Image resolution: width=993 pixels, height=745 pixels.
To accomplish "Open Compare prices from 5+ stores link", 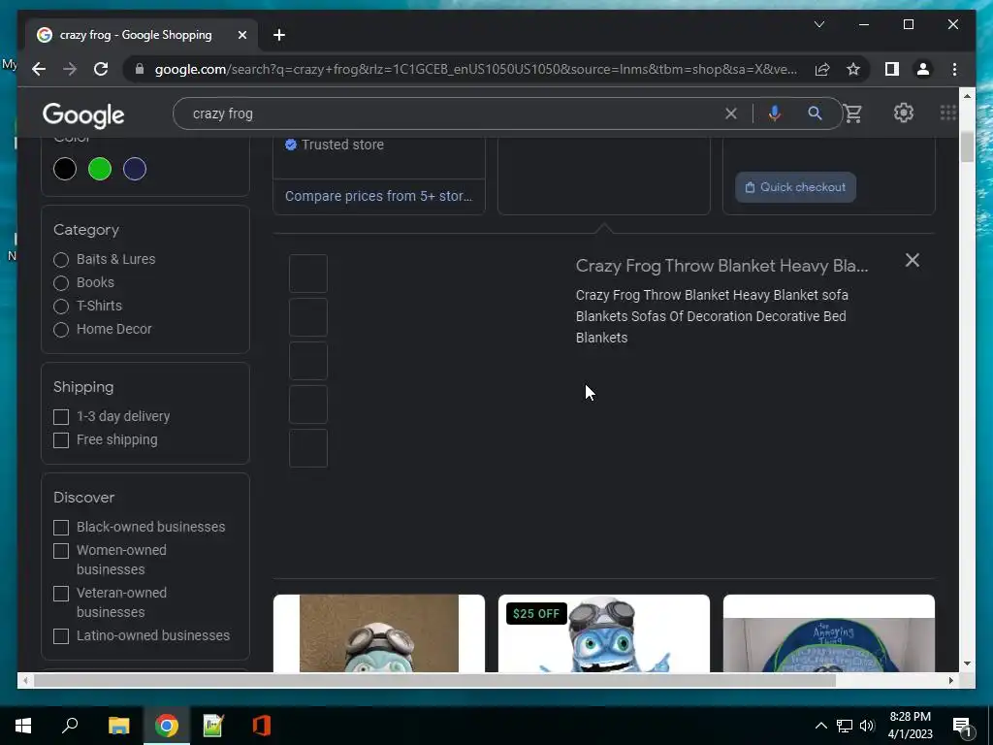I will tap(379, 196).
